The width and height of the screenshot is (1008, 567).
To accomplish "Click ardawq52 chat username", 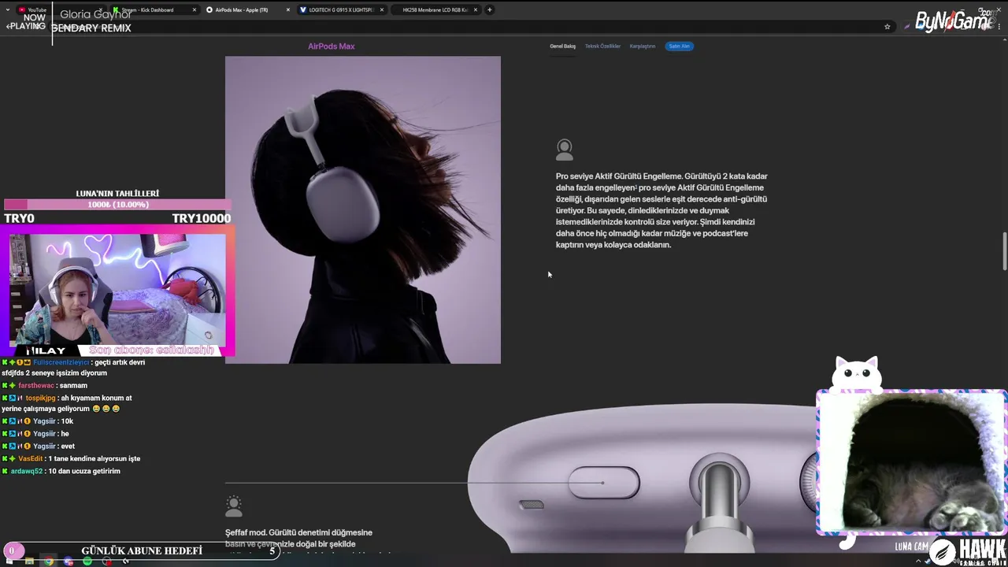I will (27, 472).
